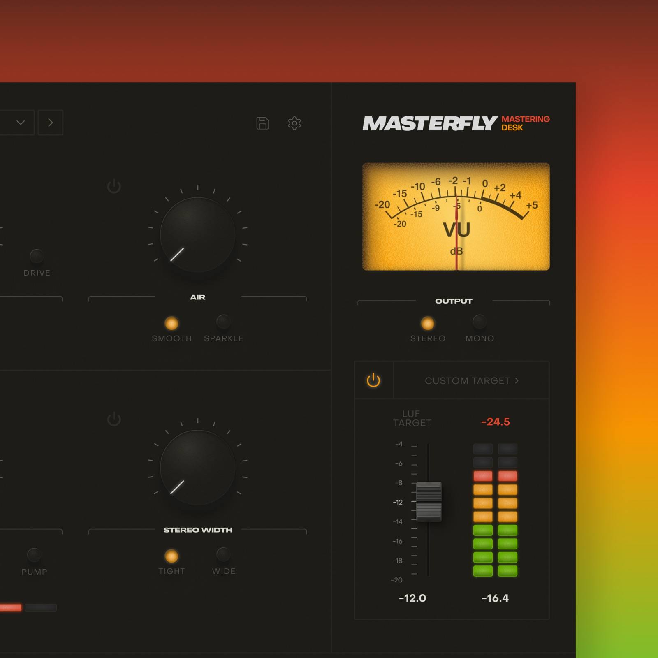This screenshot has width=658, height=658.
Task: Click the save preset floppy disk icon
Action: pyautogui.click(x=263, y=123)
